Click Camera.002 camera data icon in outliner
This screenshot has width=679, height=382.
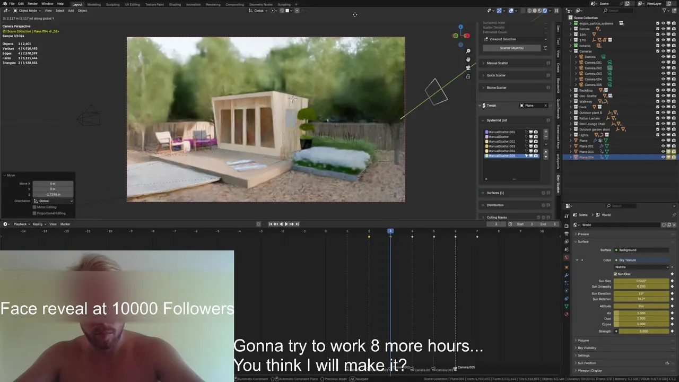click(610, 68)
